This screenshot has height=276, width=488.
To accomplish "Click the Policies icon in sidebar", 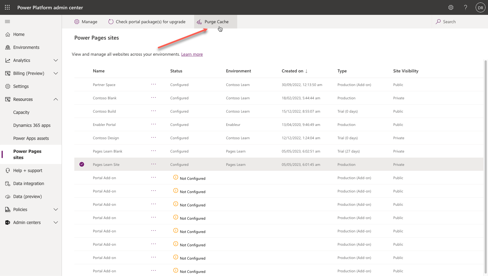I will tap(8, 209).
